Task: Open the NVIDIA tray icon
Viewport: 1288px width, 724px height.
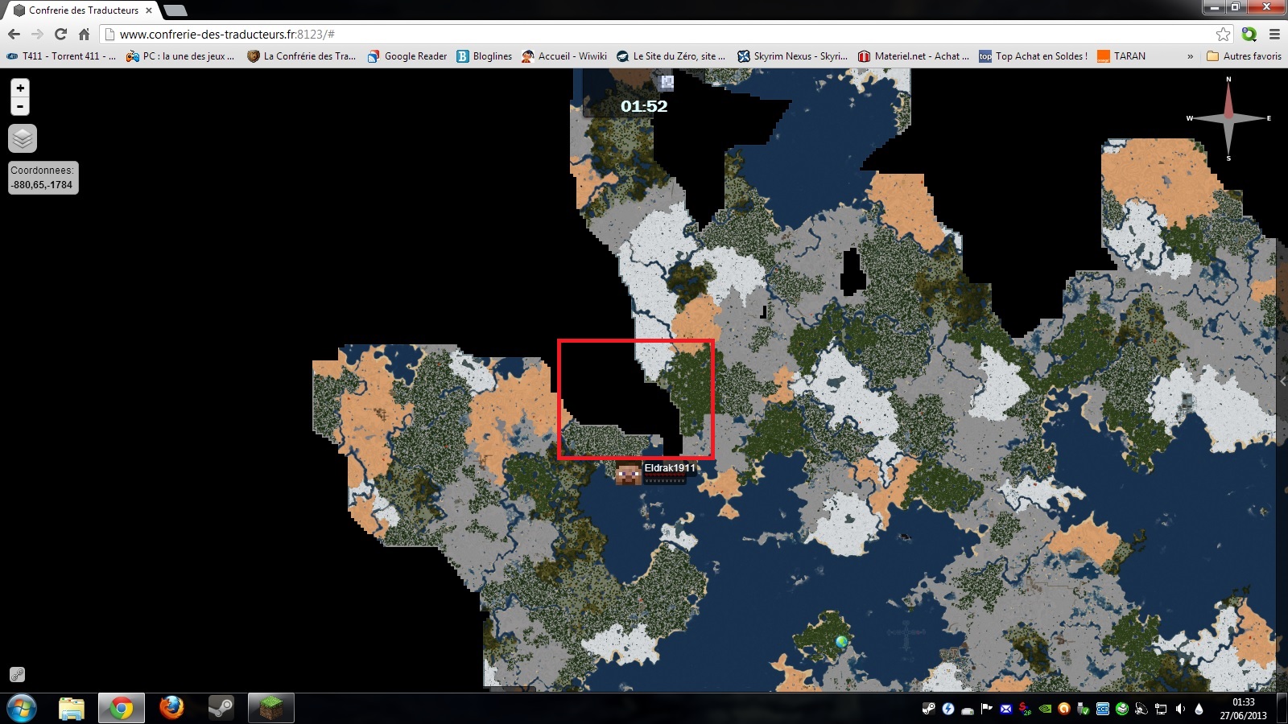Action: (x=1045, y=709)
